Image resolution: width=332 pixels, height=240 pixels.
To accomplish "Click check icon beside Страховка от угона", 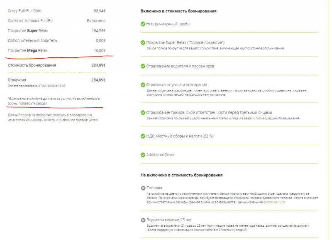I will coord(143,85).
